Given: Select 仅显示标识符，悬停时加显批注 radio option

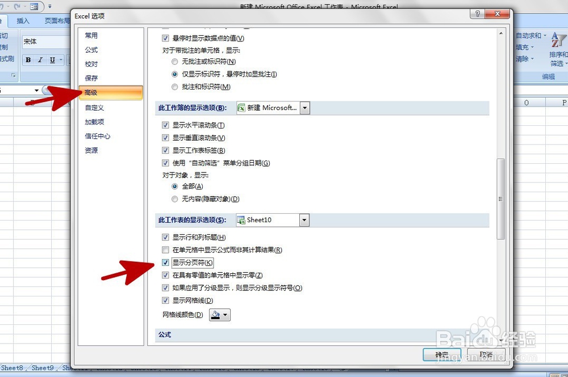Looking at the screenshot, I should 174,74.
